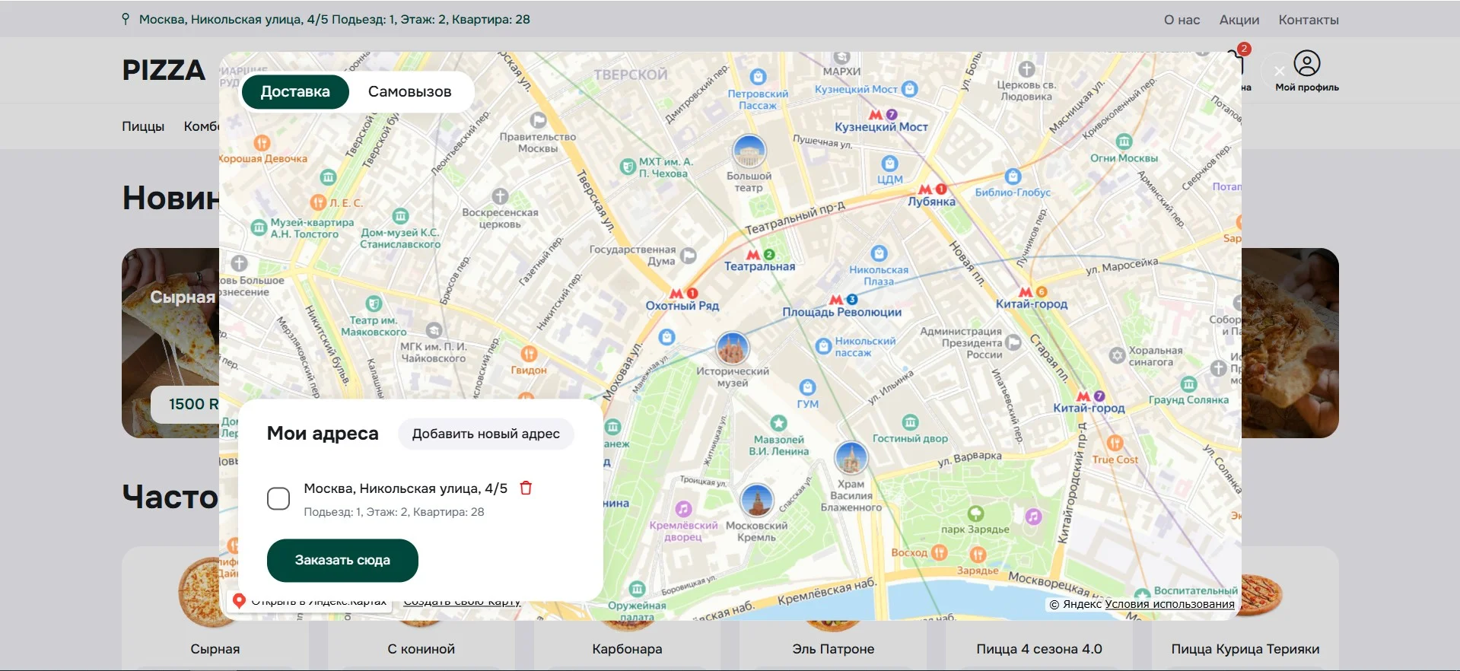Open the Контакты menu link
Viewport: 1460px width, 671px height.
tap(1309, 20)
